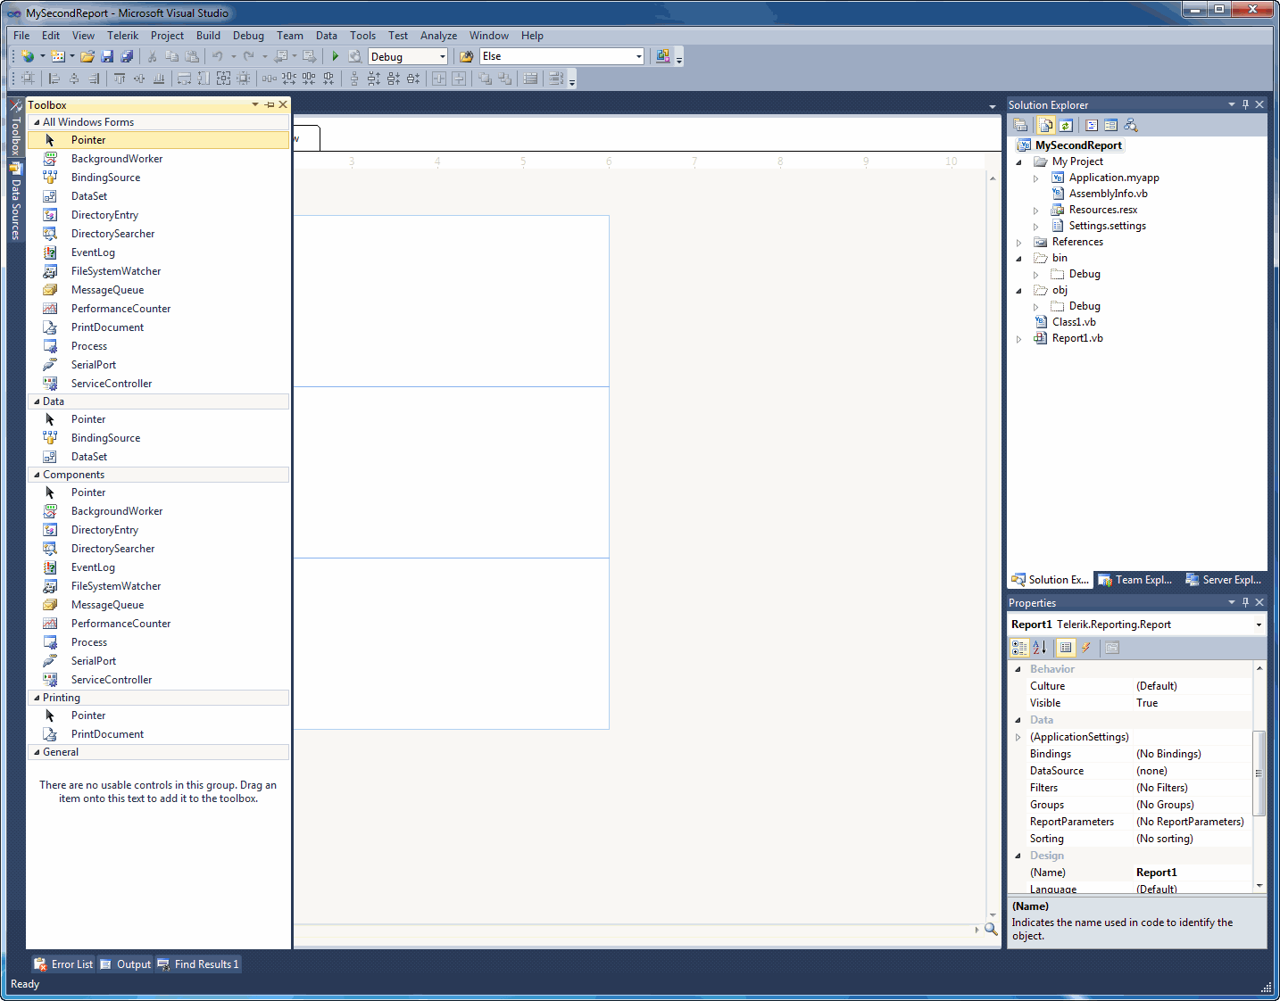Open the Output panel tab
The width and height of the screenshot is (1280, 1001).
pos(125,964)
